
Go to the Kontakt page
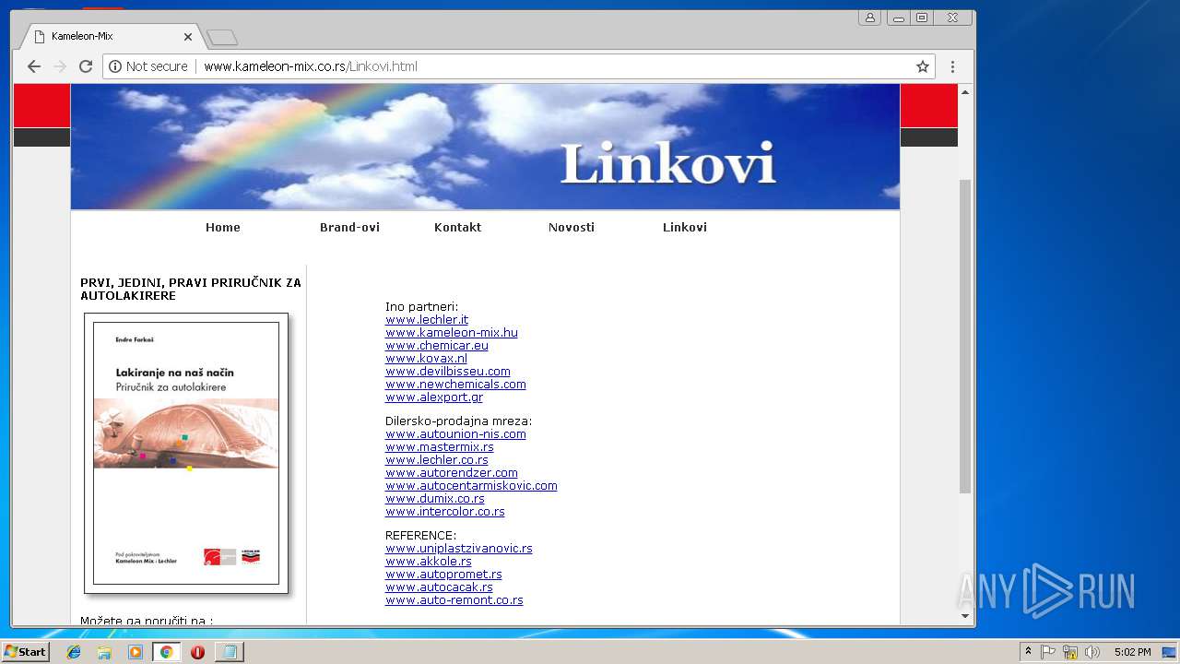(x=458, y=228)
